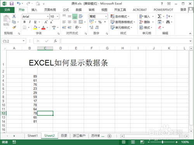Align text left
Viewport: 194px width, 145px height.
click(64, 22)
